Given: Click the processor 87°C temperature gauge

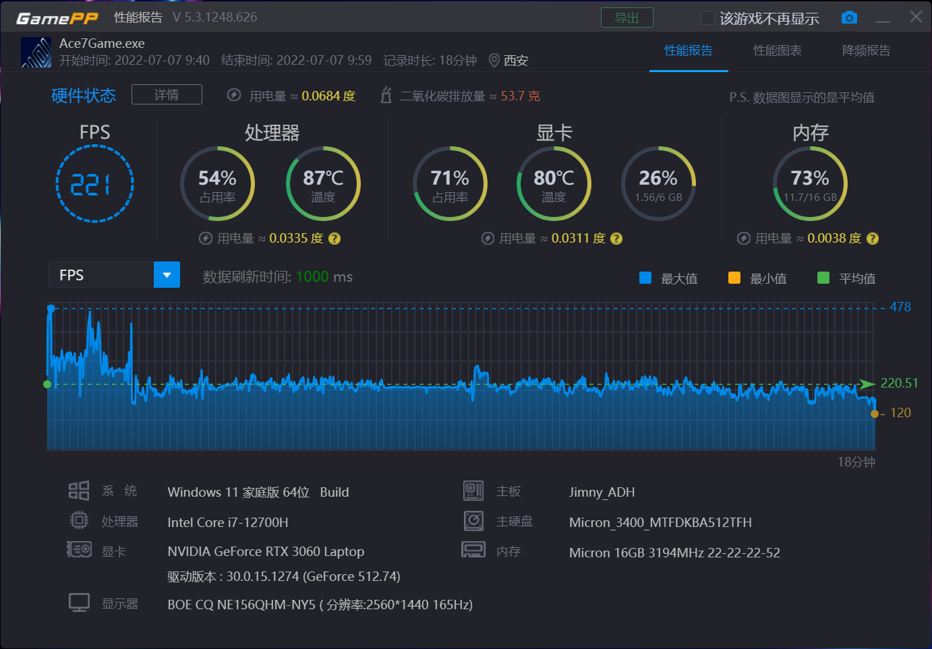Looking at the screenshot, I should click(x=323, y=183).
